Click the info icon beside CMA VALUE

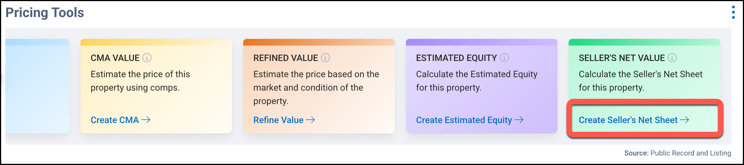point(147,58)
